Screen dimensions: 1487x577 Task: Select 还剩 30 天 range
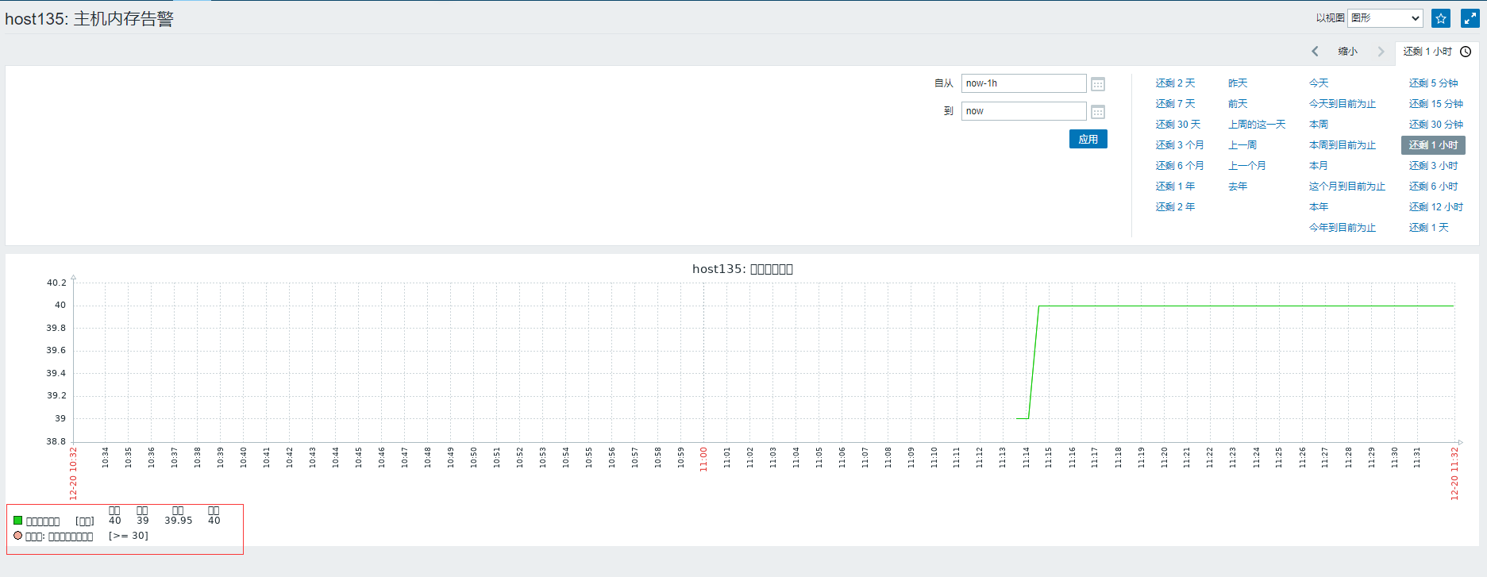point(1178,125)
